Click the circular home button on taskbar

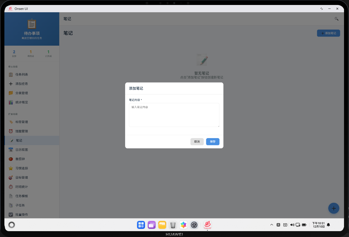pyautogui.click(x=11, y=225)
